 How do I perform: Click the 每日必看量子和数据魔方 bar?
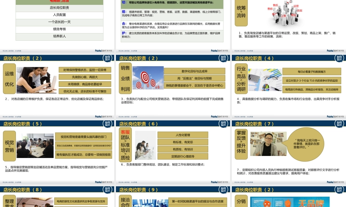pos(311,71)
